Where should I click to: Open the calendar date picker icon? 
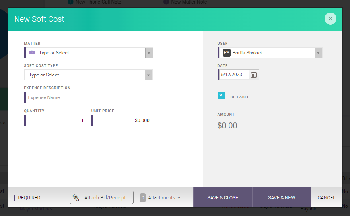254,75
